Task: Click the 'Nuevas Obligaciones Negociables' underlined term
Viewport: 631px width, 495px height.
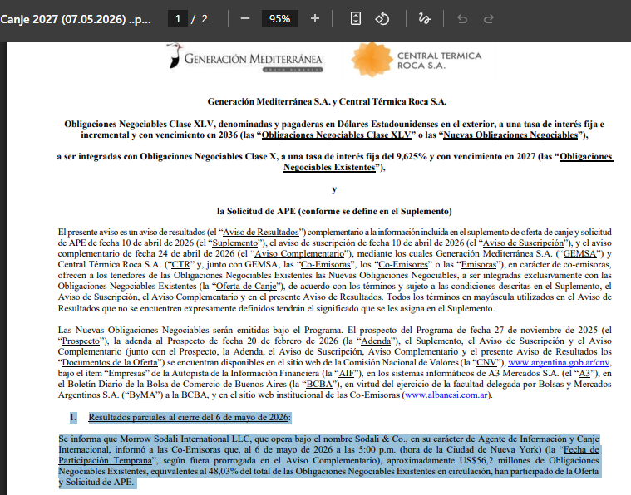Action: point(510,135)
